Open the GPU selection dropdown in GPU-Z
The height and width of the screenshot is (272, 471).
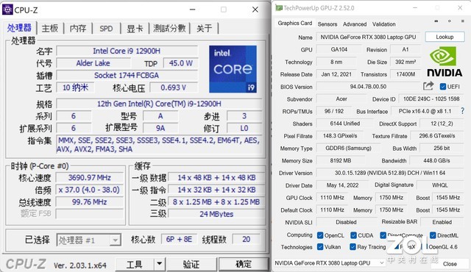(330, 263)
